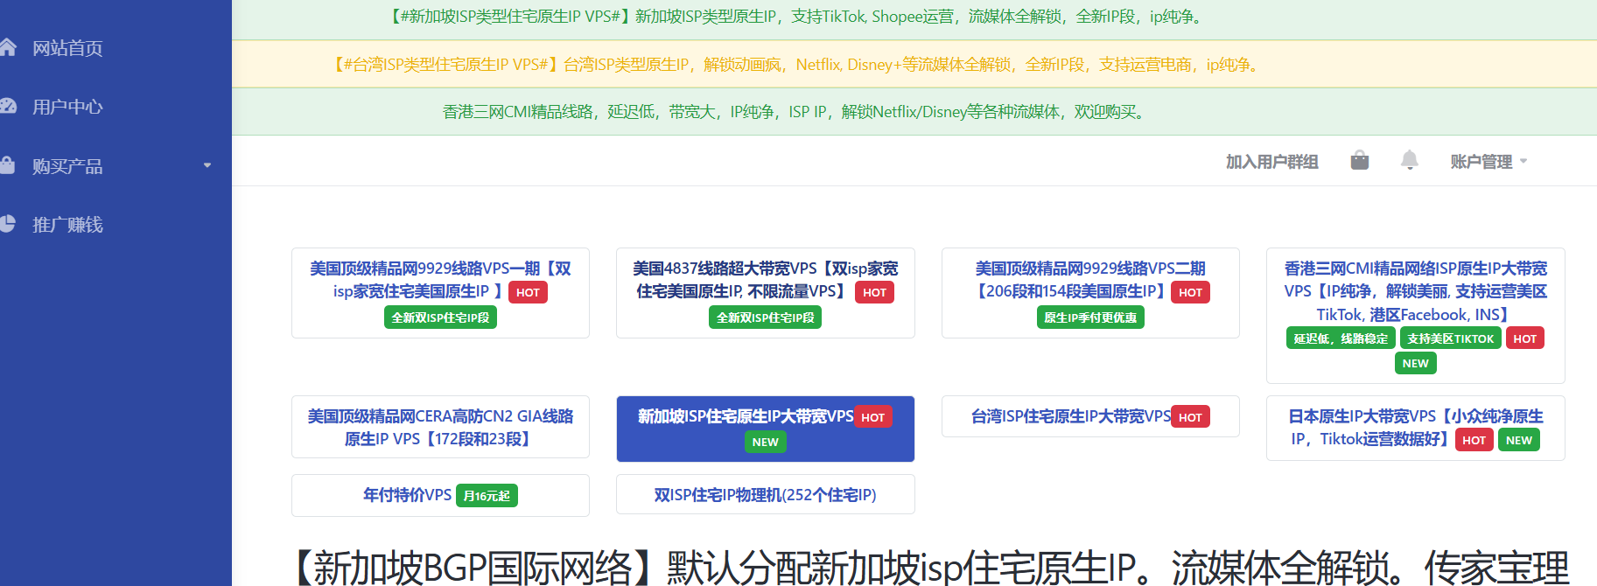Go to 用户中心 in the sidebar
This screenshot has width=1597, height=586.
click(67, 107)
